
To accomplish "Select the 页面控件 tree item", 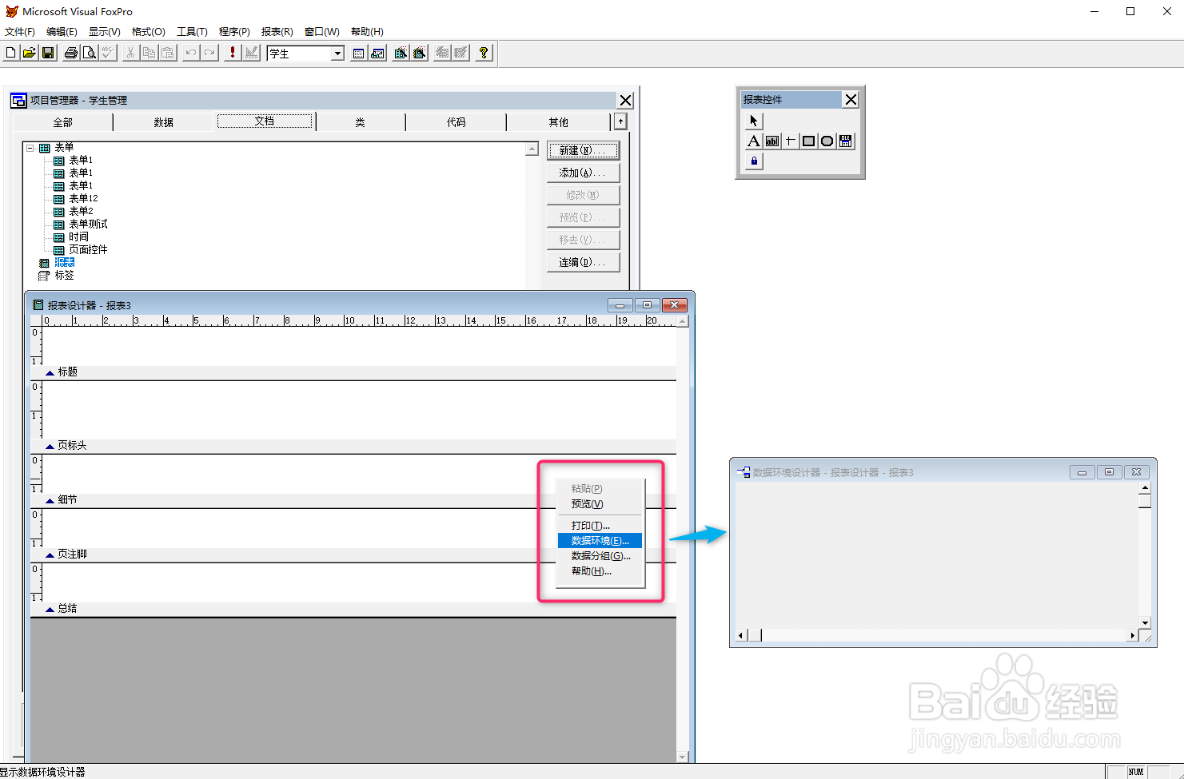I will (88, 249).
